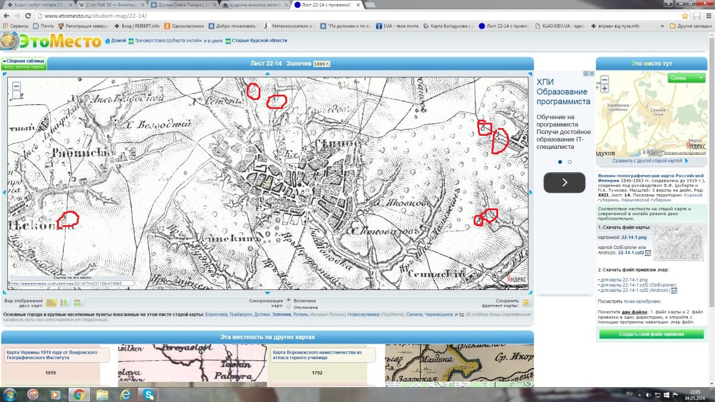Close the ХПИ advertisement with the X
The width and height of the screenshot is (715, 402).
[592, 74]
